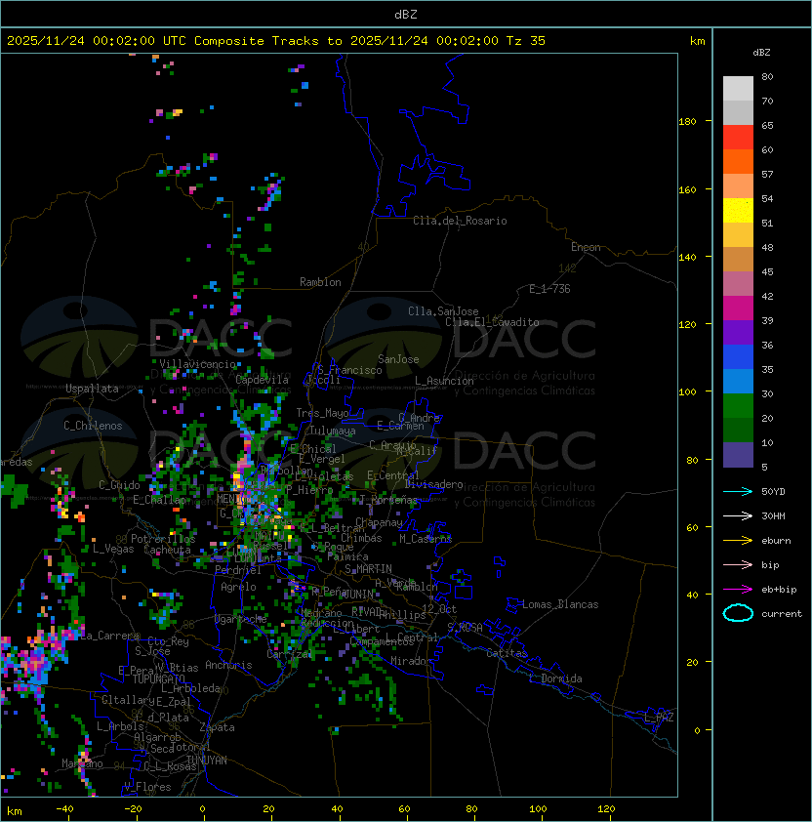Click the 'Ramblon' label near 140 km
Screen dimensions: 812x822
pyautogui.click(x=320, y=282)
